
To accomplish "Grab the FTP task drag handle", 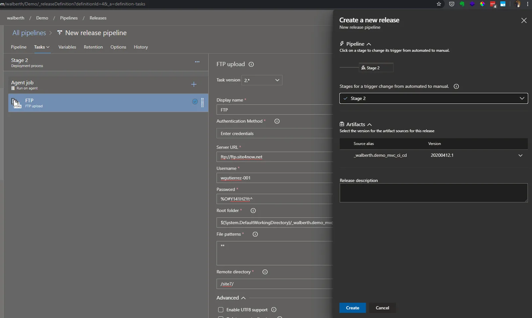I will tap(202, 103).
